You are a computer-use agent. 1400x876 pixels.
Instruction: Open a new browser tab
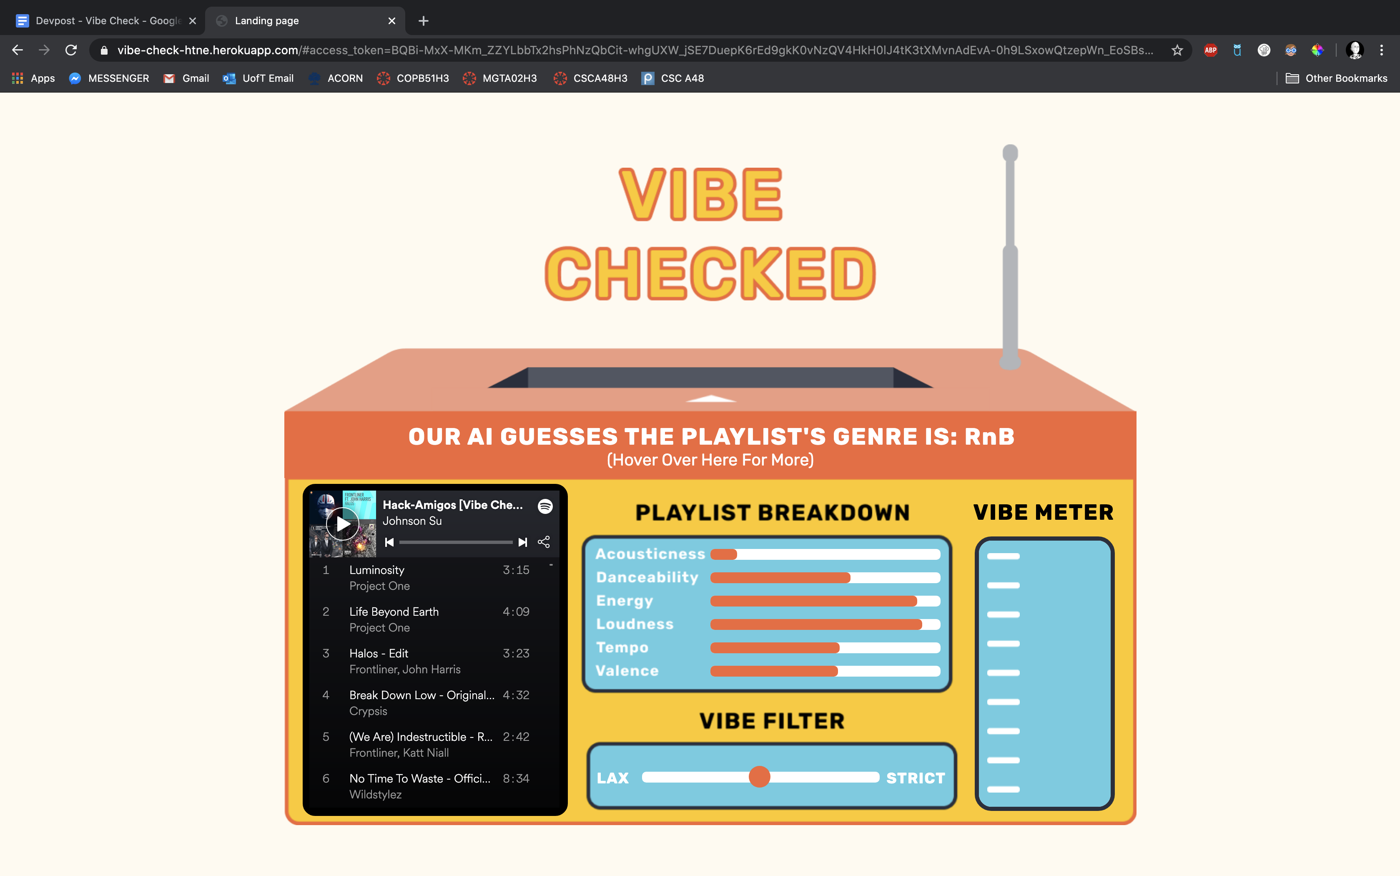click(423, 21)
